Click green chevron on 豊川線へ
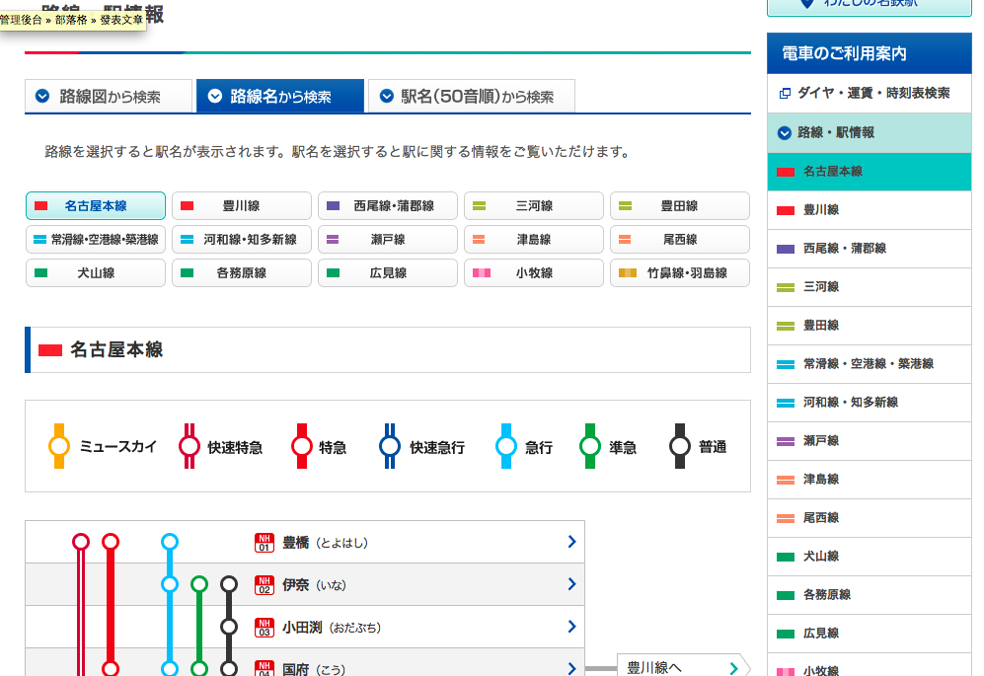The height and width of the screenshot is (676, 984). click(733, 668)
